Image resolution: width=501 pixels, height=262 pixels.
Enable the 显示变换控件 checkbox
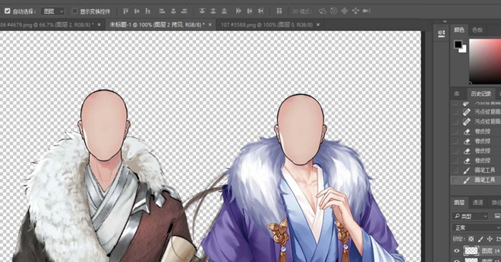pos(74,11)
